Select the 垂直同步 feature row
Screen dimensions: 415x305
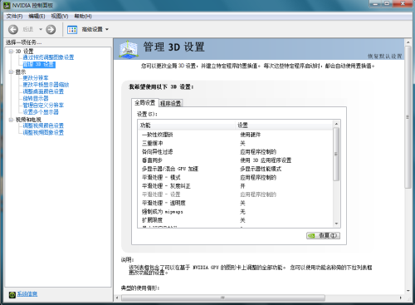236,160
